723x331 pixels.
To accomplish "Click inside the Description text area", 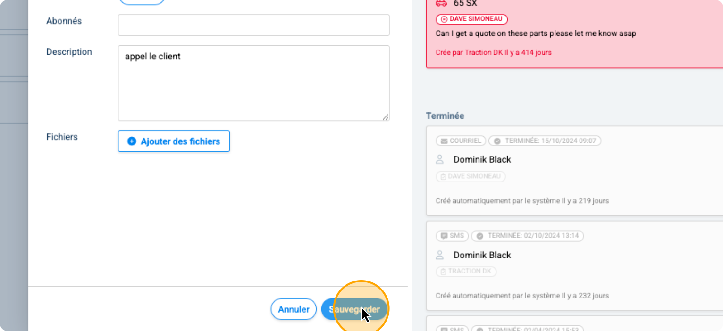I will (x=253, y=83).
